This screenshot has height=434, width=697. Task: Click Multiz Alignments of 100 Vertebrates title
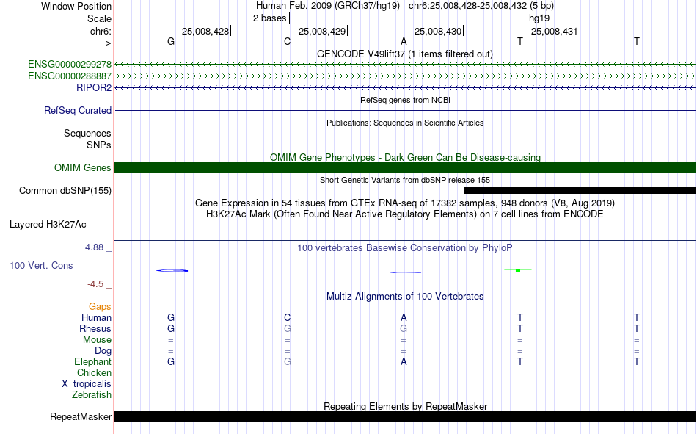coord(405,297)
